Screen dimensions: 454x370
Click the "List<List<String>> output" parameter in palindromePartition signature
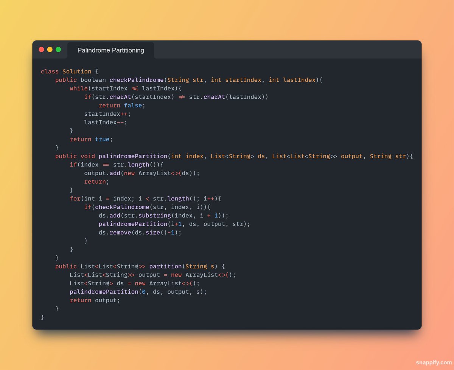coord(317,156)
